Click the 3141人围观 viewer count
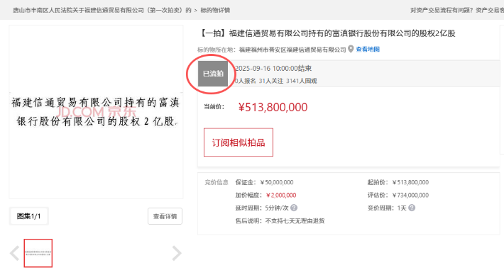This screenshot has width=504, height=270. click(x=302, y=81)
